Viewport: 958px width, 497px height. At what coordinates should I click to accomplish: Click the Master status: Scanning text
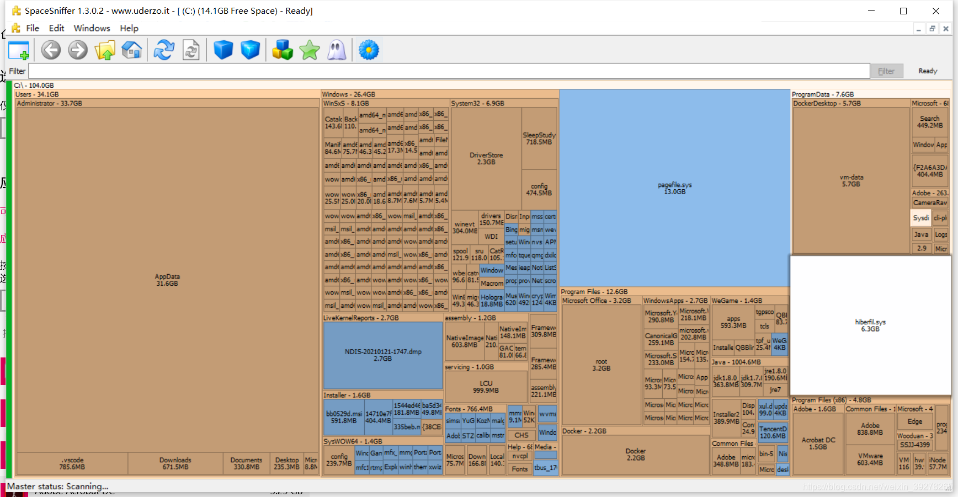point(57,487)
